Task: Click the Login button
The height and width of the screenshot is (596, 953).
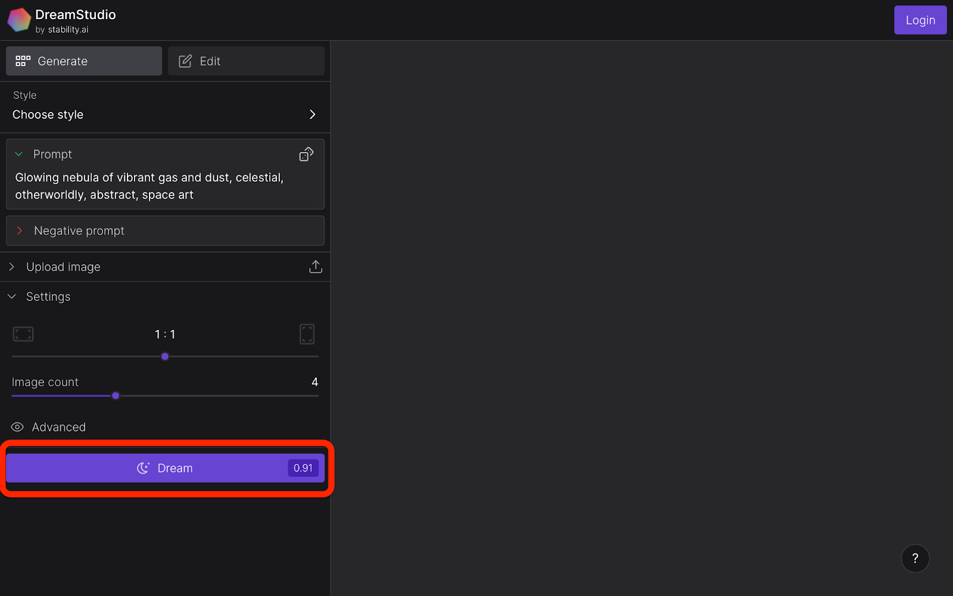Action: (920, 20)
